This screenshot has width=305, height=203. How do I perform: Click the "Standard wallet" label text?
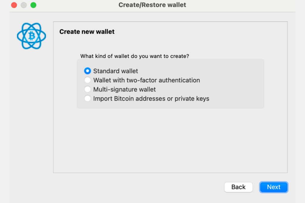click(116, 71)
